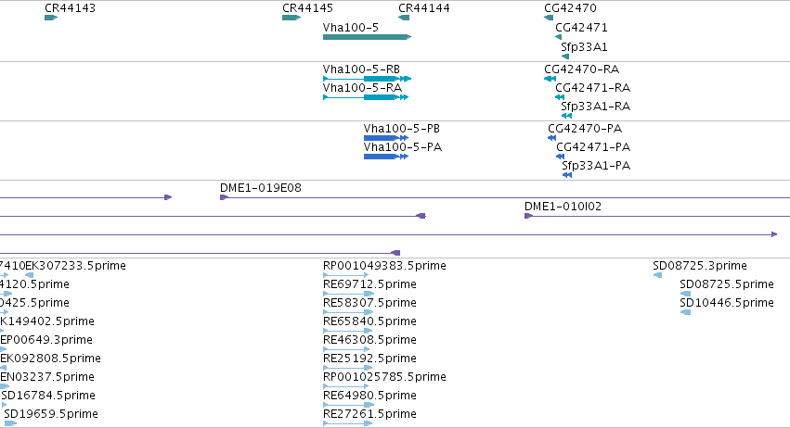Click the RE69712.5prime EST label
The height and width of the screenshot is (428, 790).
click(369, 284)
